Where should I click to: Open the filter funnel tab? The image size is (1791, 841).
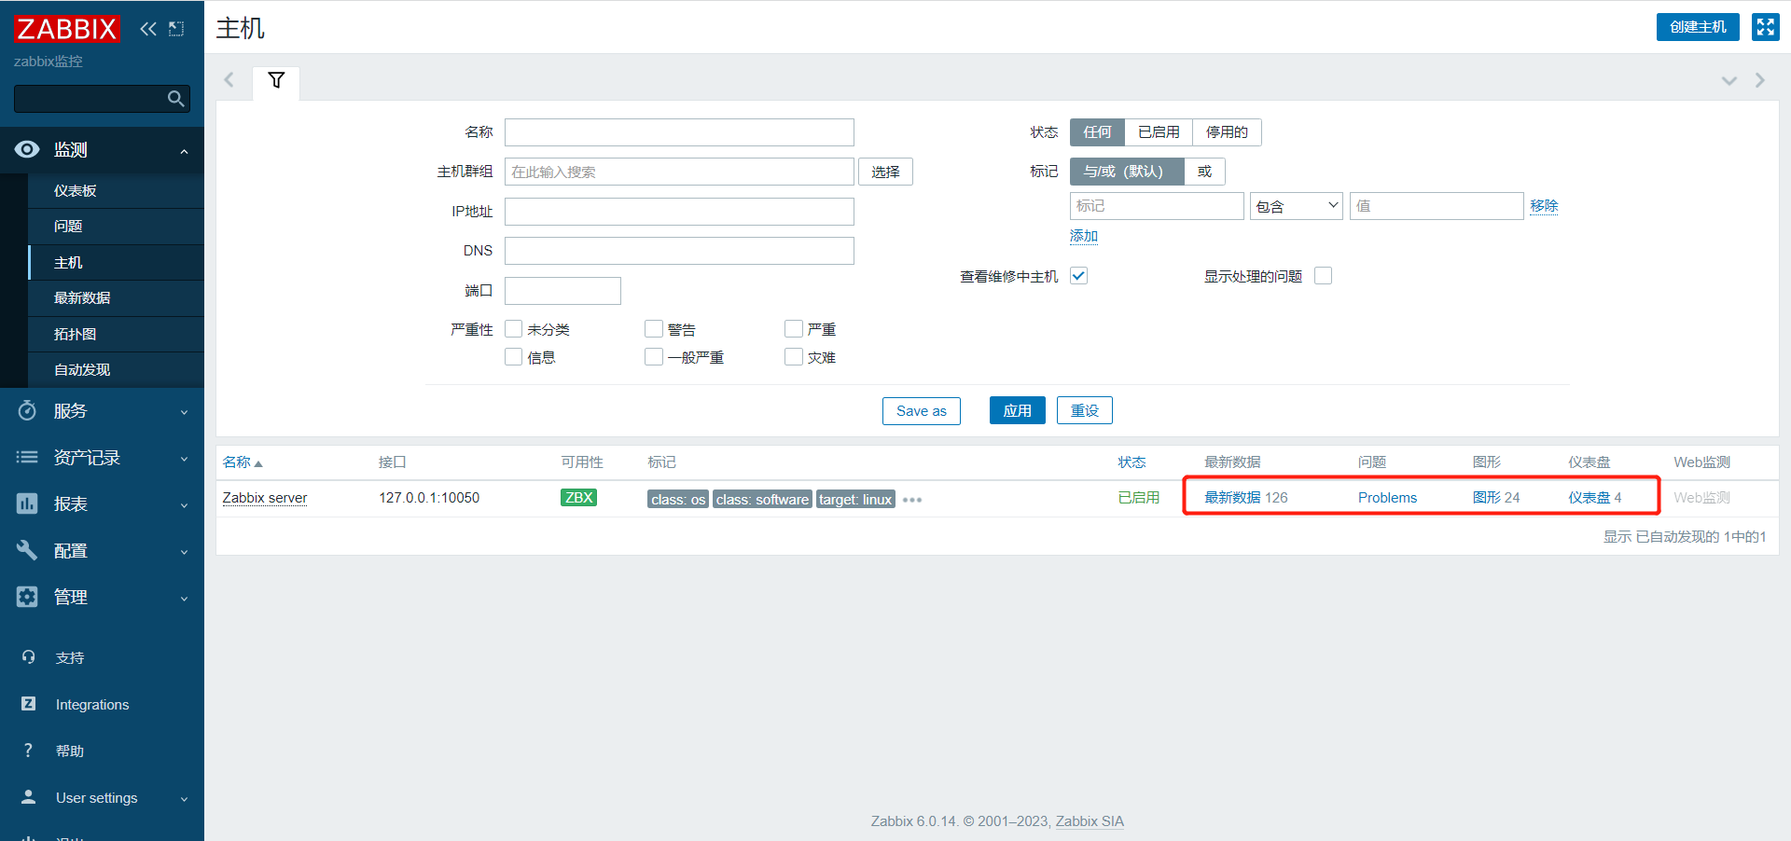click(276, 80)
